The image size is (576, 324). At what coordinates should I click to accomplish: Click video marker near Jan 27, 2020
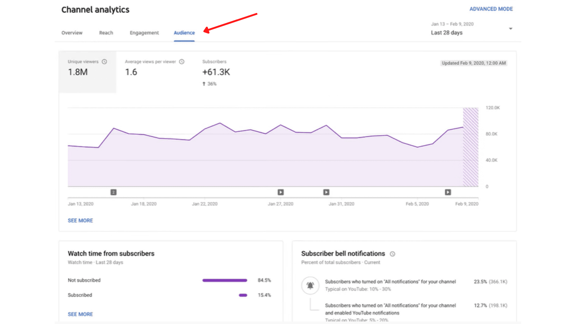[x=281, y=192]
